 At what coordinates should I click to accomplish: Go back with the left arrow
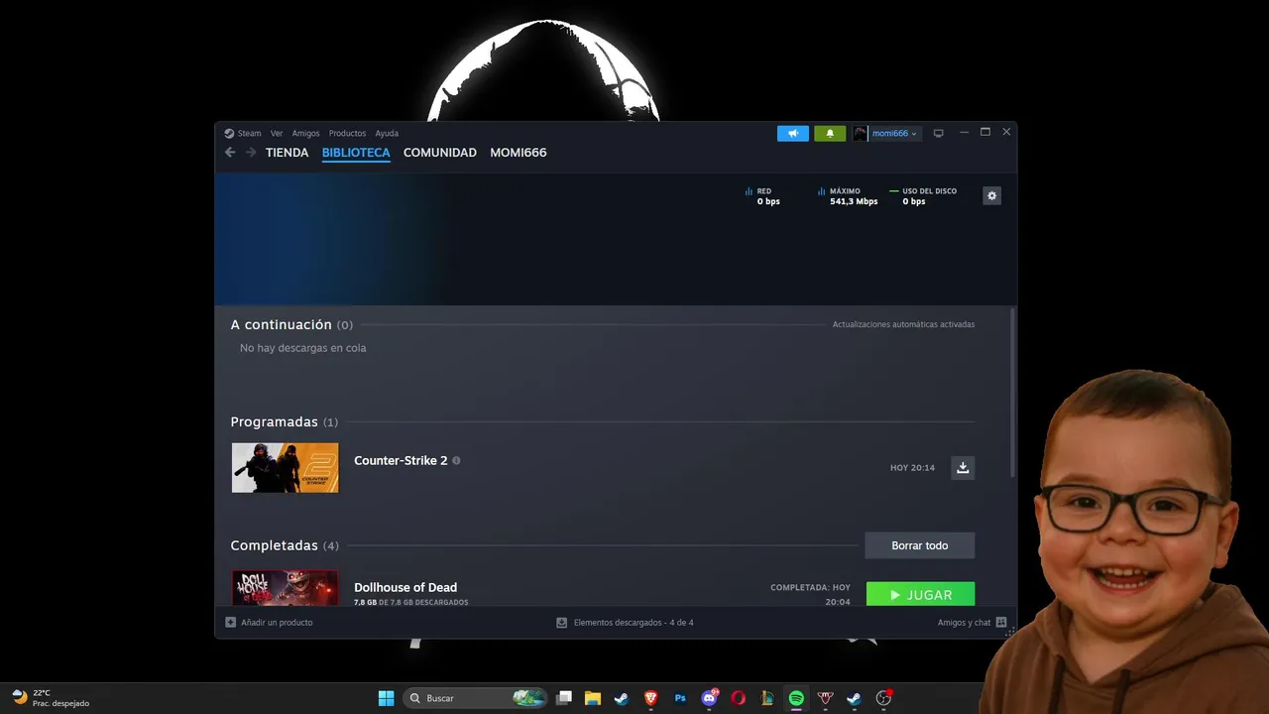pos(230,153)
